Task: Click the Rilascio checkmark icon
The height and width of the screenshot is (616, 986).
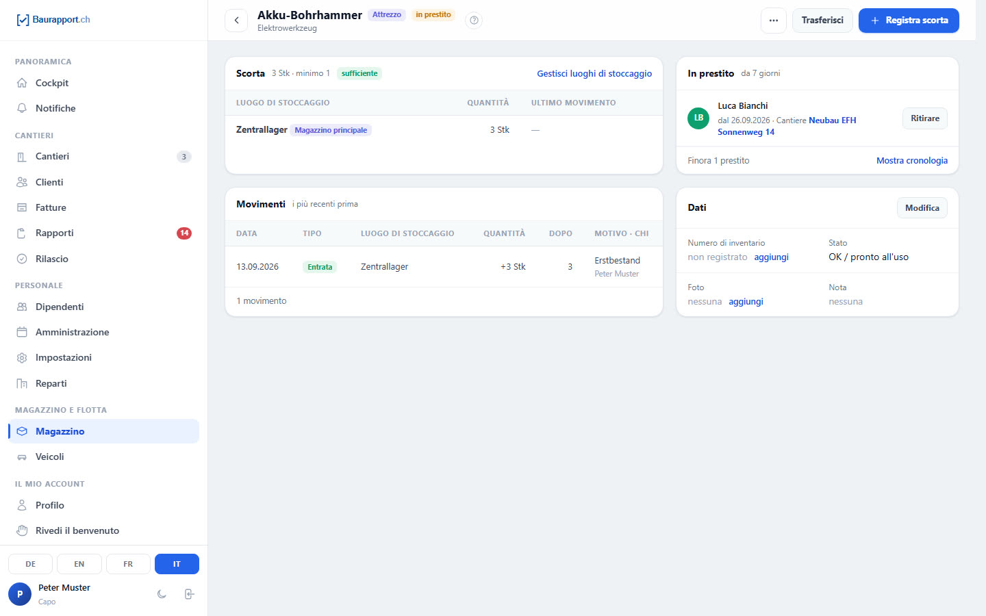Action: (x=22, y=259)
